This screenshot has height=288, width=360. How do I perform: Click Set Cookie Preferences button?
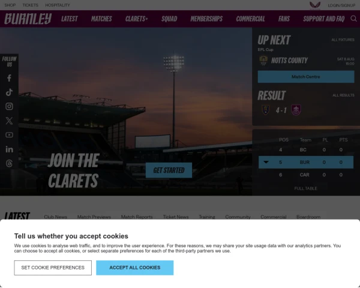coord(53,268)
